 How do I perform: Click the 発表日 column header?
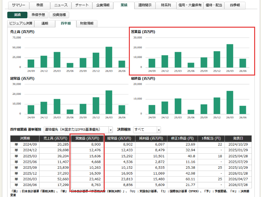point(238,138)
